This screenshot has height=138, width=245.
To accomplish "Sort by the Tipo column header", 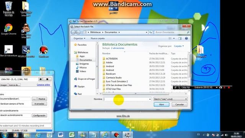I will point(173,54).
